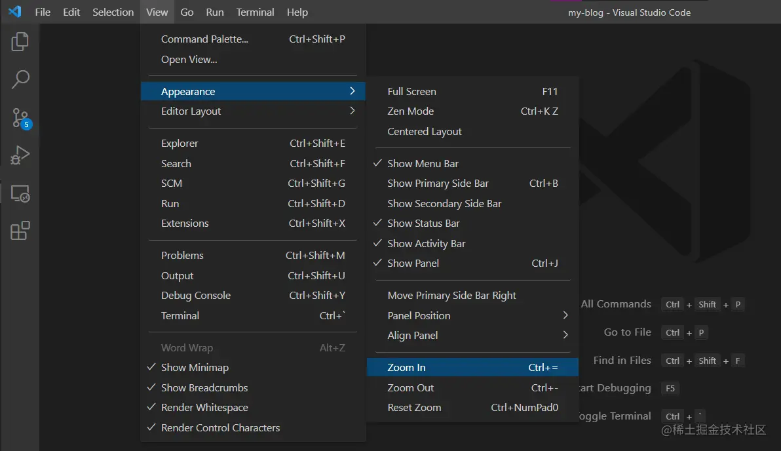The width and height of the screenshot is (781, 451).
Task: Select Centered Layout entry
Action: (472, 132)
